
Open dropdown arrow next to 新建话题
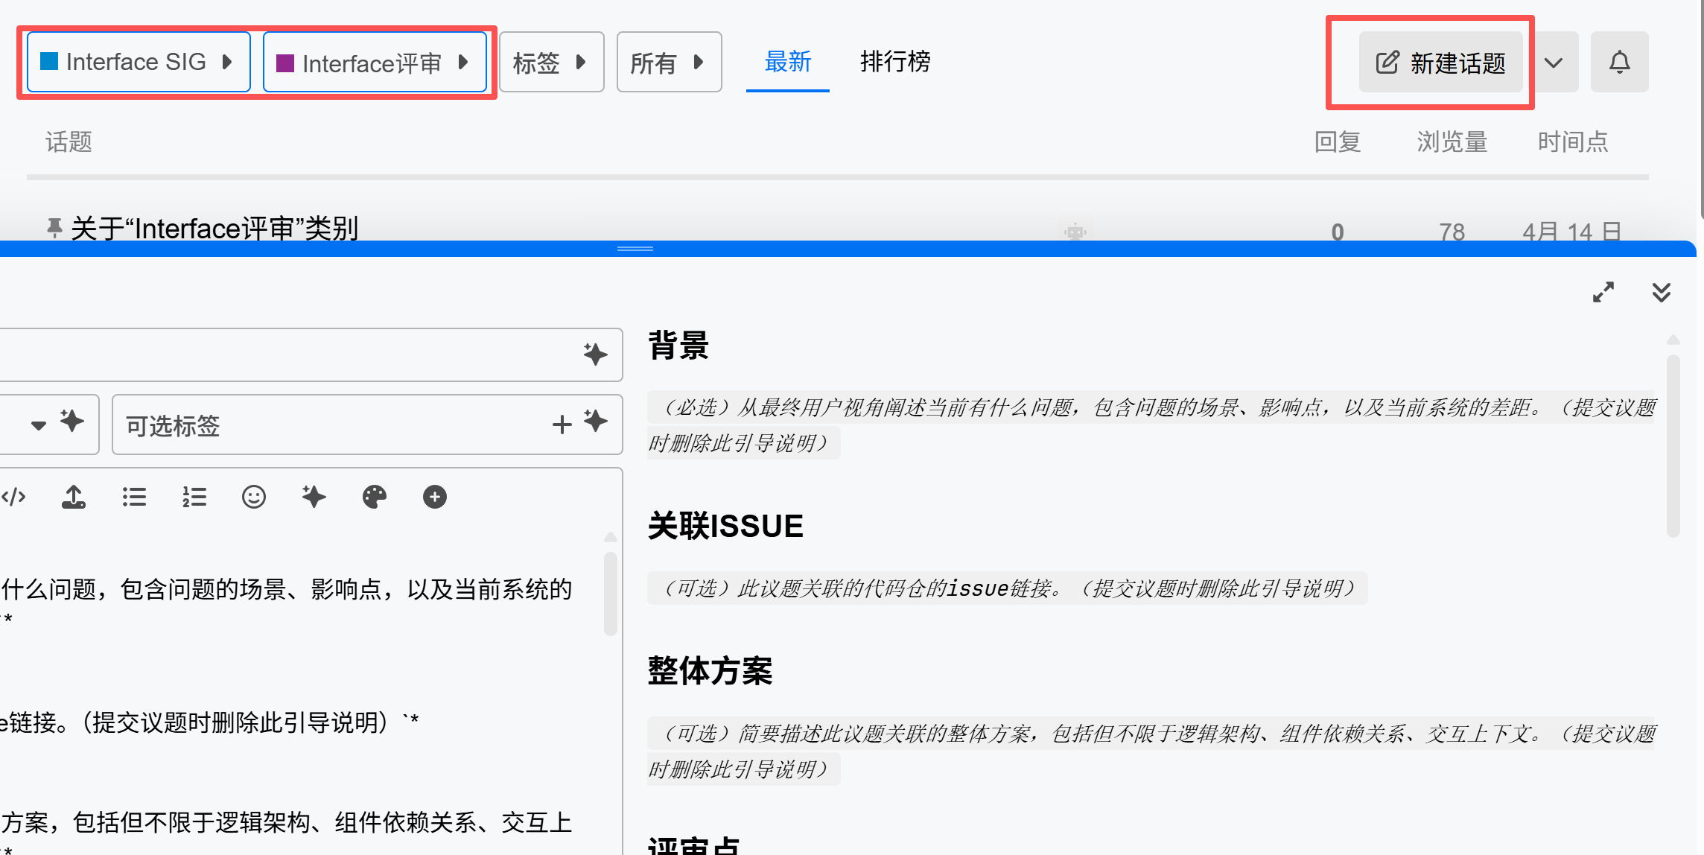[1554, 63]
